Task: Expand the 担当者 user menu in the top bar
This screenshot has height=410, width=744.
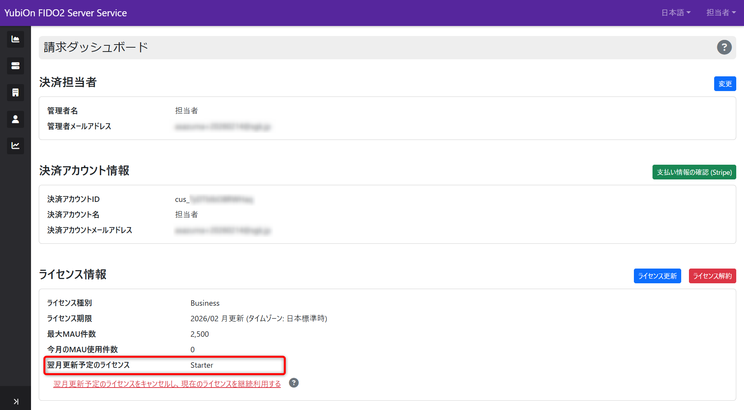Action: pos(721,13)
